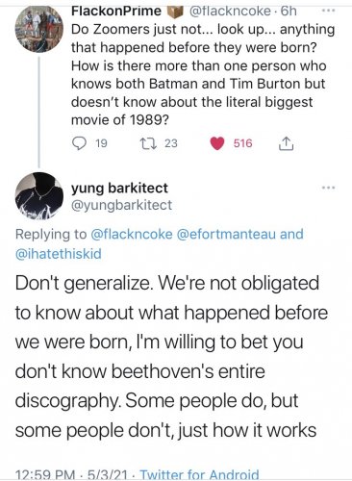Open the yung barkitect display name
Image resolution: width=352 pixels, height=481 pixels.
(119, 188)
